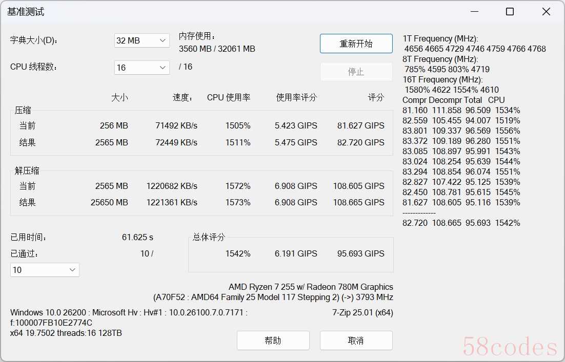Expand the passes count 10 dropdown
This screenshot has width=565, height=362.
[45, 270]
